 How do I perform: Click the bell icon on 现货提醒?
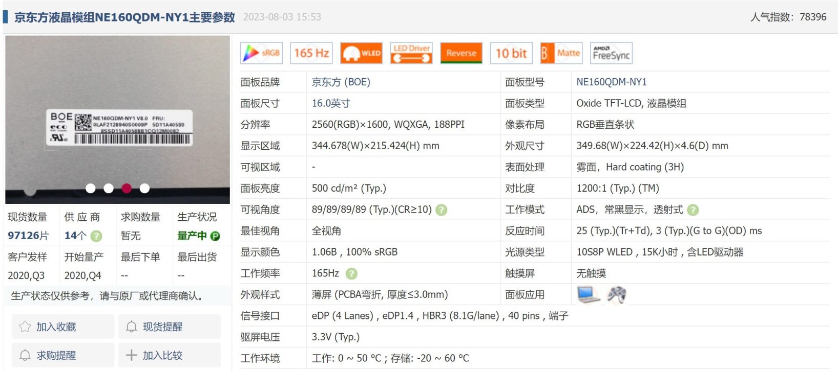click(x=131, y=327)
